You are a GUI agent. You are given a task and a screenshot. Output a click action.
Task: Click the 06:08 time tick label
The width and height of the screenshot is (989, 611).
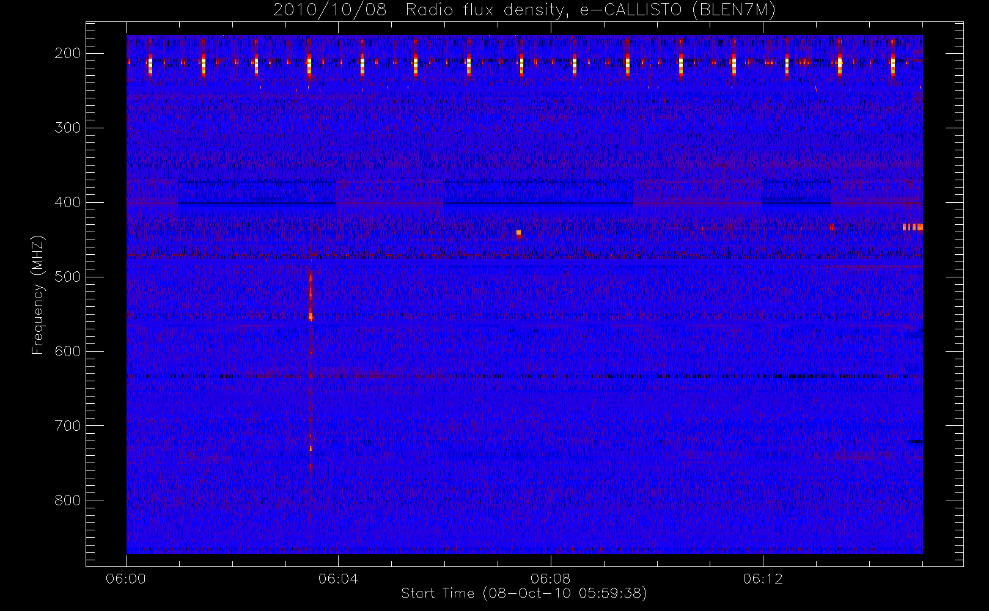(550, 579)
